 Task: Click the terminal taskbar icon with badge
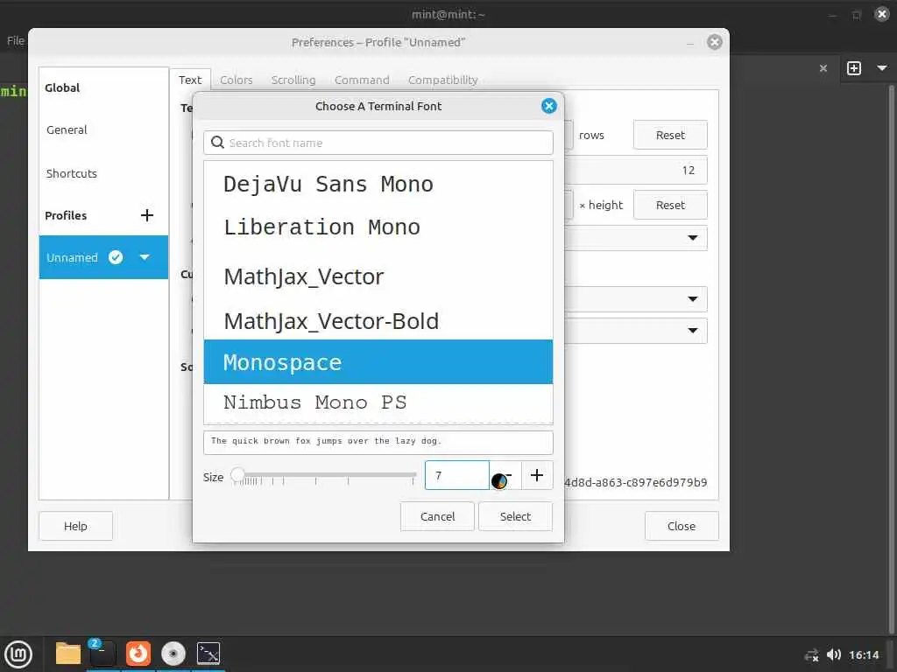[103, 653]
